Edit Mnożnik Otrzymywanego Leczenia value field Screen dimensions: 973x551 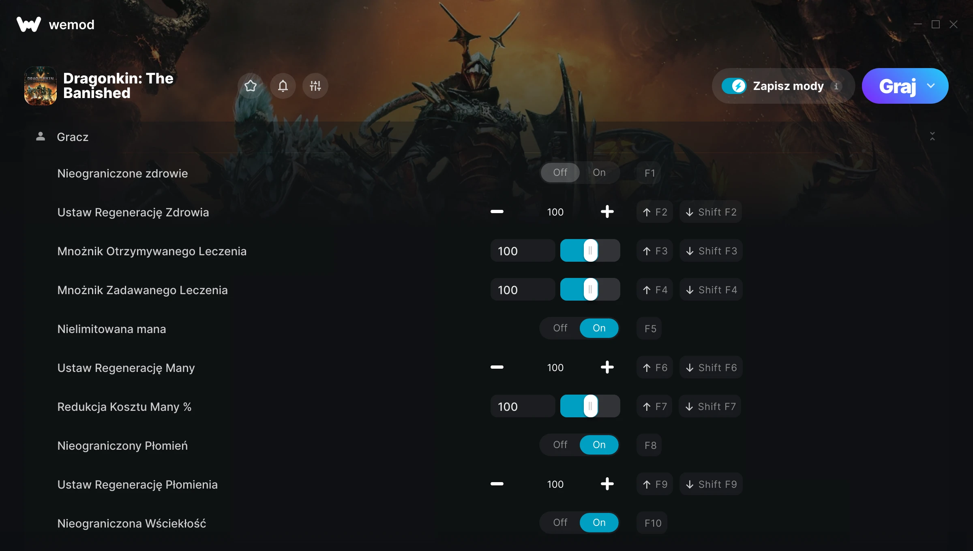tap(523, 251)
